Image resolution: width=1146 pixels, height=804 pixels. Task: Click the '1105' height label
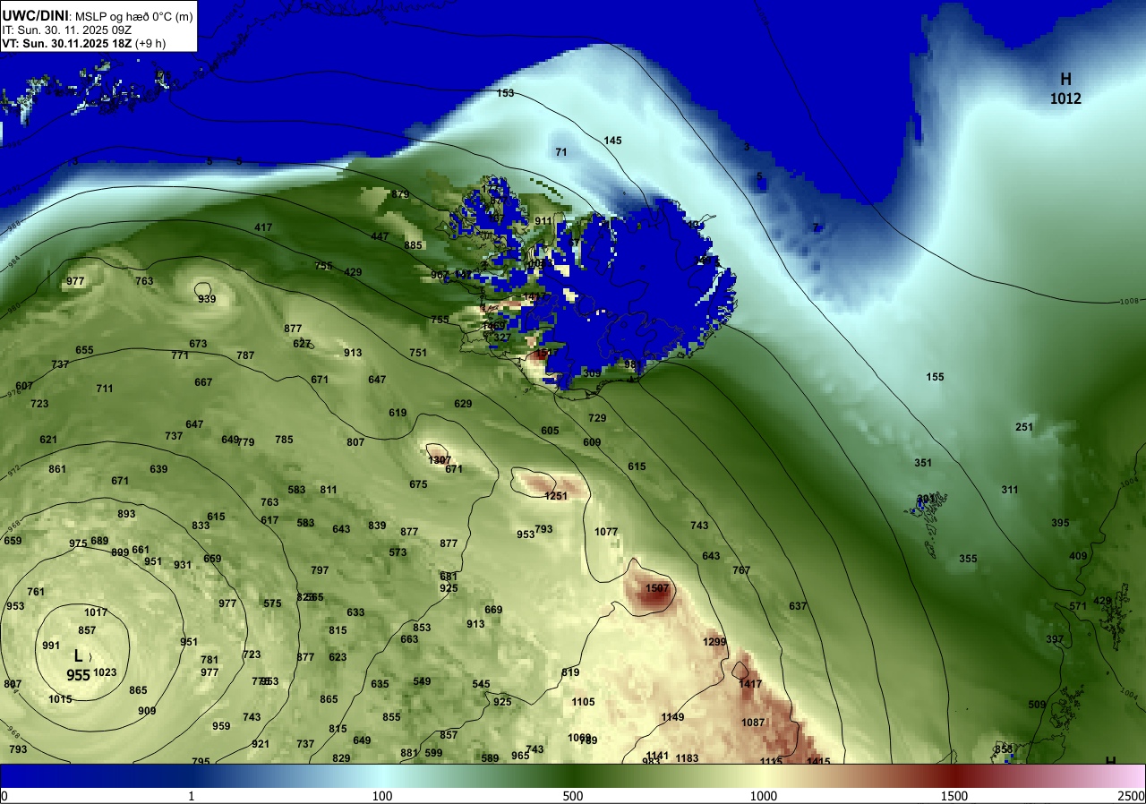click(583, 702)
